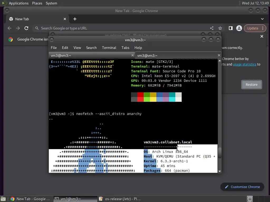The image size is (270, 202).
Task: Switch to New Tab - Google taskbar item
Action: pos(30,199)
